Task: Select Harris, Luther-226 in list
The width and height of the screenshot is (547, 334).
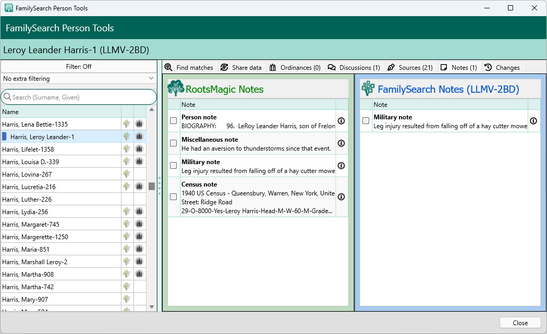Action: (61, 200)
